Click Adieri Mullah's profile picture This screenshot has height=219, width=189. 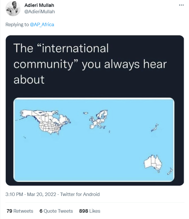(x=13, y=9)
